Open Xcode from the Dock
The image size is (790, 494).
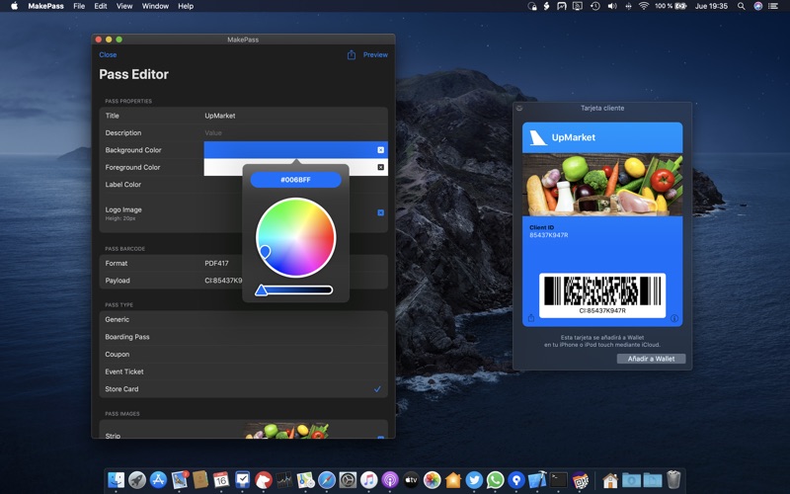coord(537,480)
